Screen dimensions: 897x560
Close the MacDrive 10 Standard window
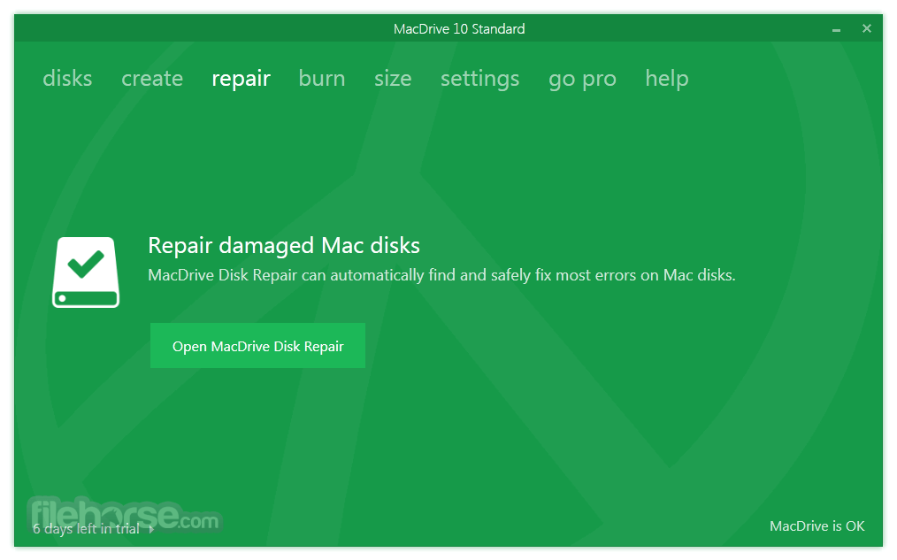(x=867, y=28)
